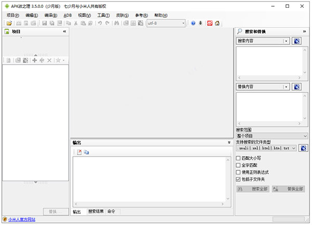Open the 皮肤(S) menu

tap(122, 15)
